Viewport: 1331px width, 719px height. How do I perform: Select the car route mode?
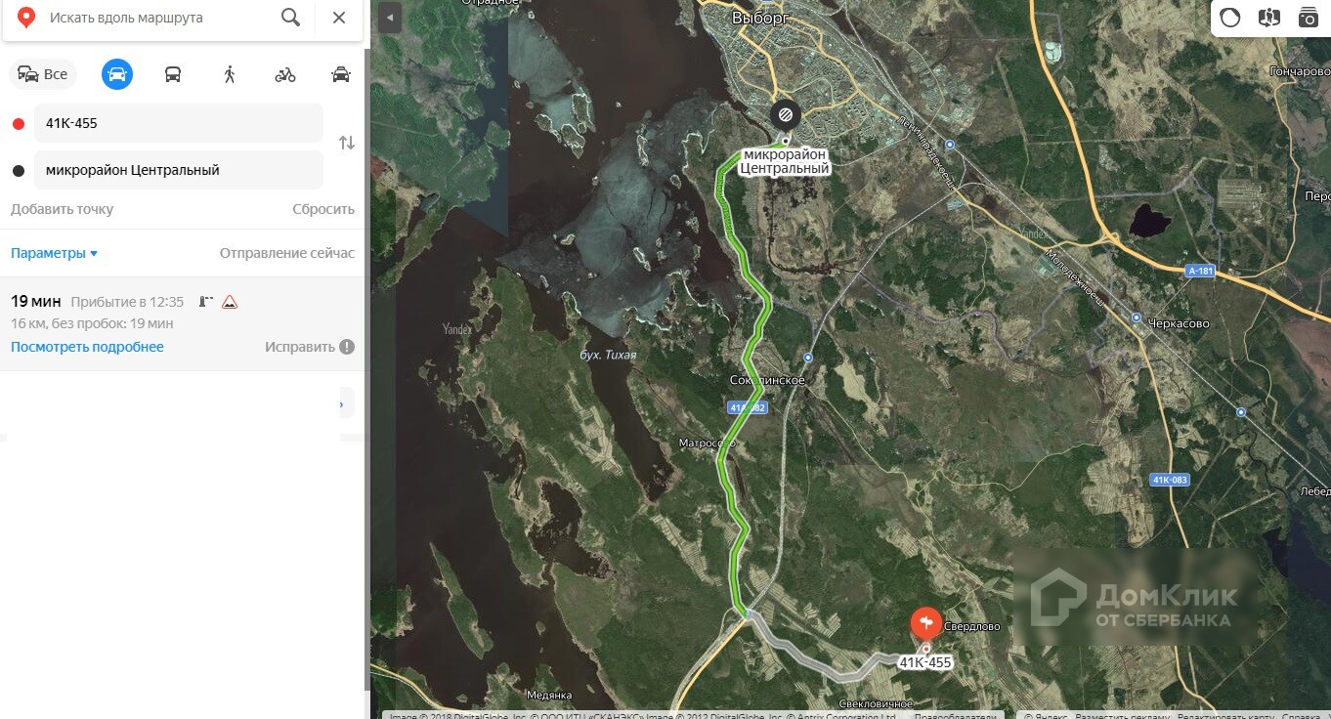coord(117,74)
